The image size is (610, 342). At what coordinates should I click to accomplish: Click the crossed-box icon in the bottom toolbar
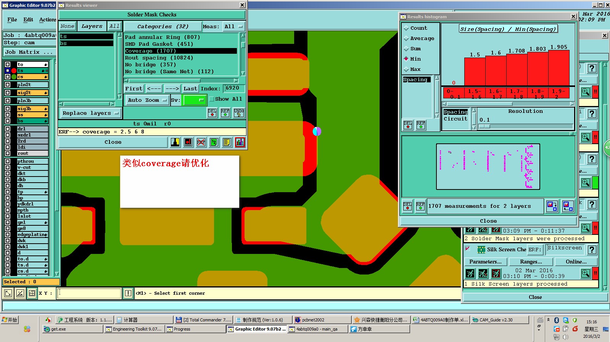(x=20, y=293)
